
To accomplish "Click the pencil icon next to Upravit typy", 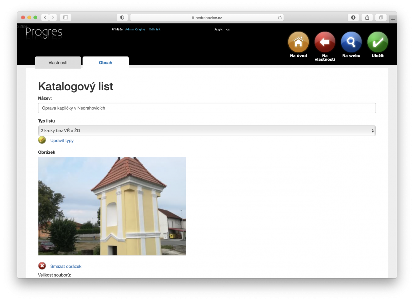I will pos(42,140).
